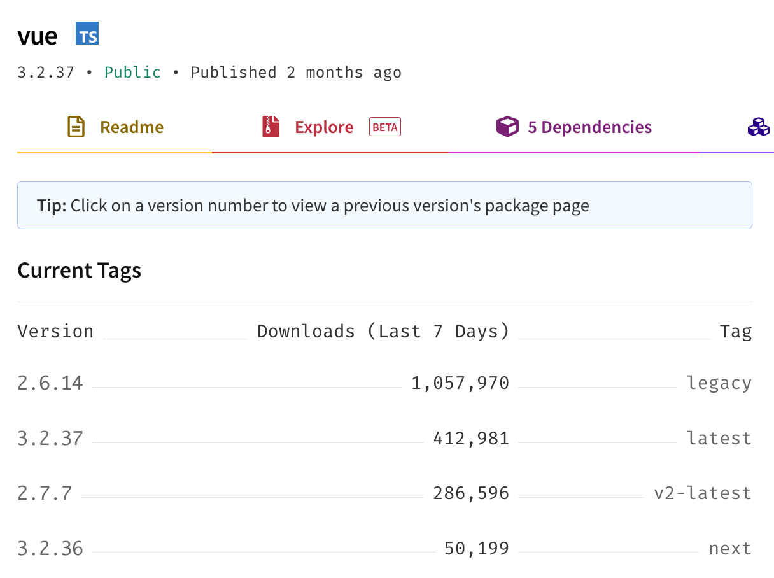The height and width of the screenshot is (578, 774).
Task: Click the Readme document icon
Action: [76, 127]
